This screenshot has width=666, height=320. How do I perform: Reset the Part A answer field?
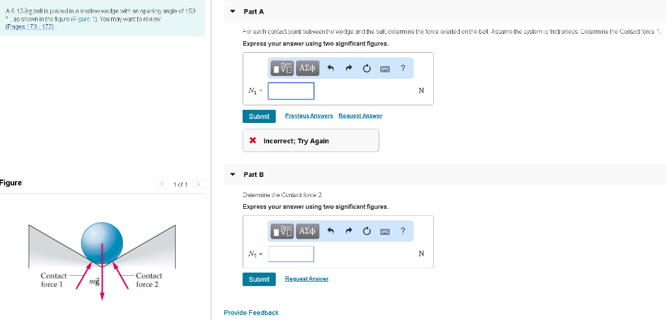pos(367,68)
